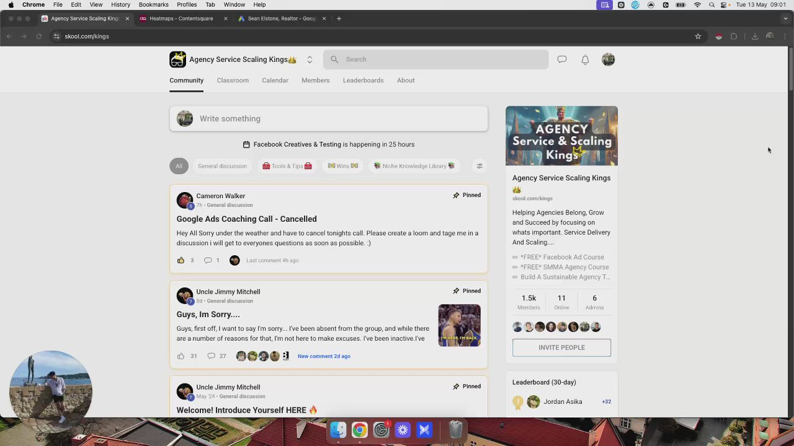Open comments on the Guys, Im Sorry post
Screen dimensions: 794x446
tap(211, 356)
